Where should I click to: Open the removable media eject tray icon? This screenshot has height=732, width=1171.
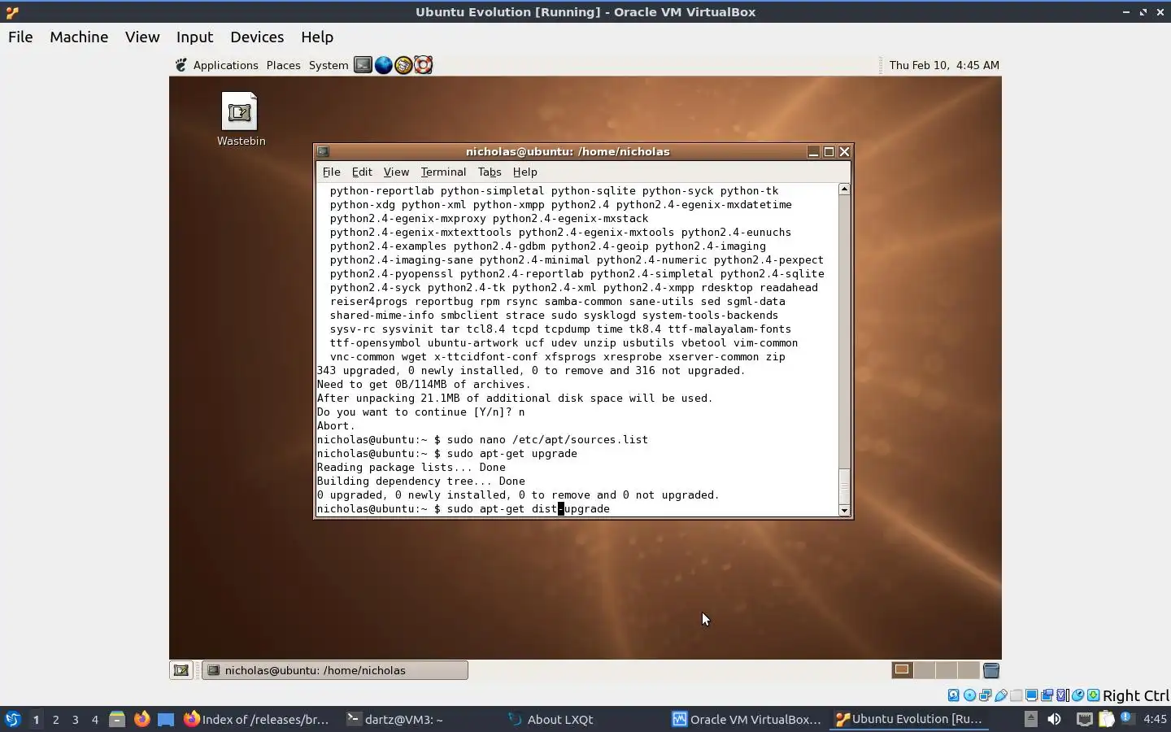pos(1030,719)
